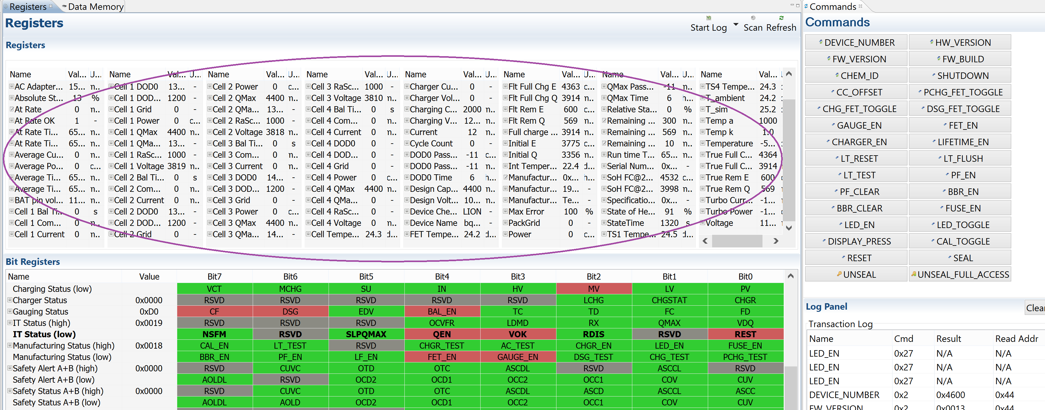The height and width of the screenshot is (410, 1045).
Task: Click the key icon on UNSEAL_FULL_ACCESS command
Action: point(914,274)
